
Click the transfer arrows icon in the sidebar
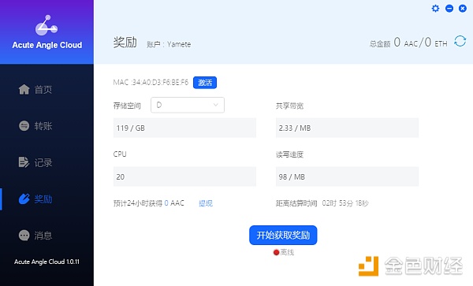pos(24,126)
